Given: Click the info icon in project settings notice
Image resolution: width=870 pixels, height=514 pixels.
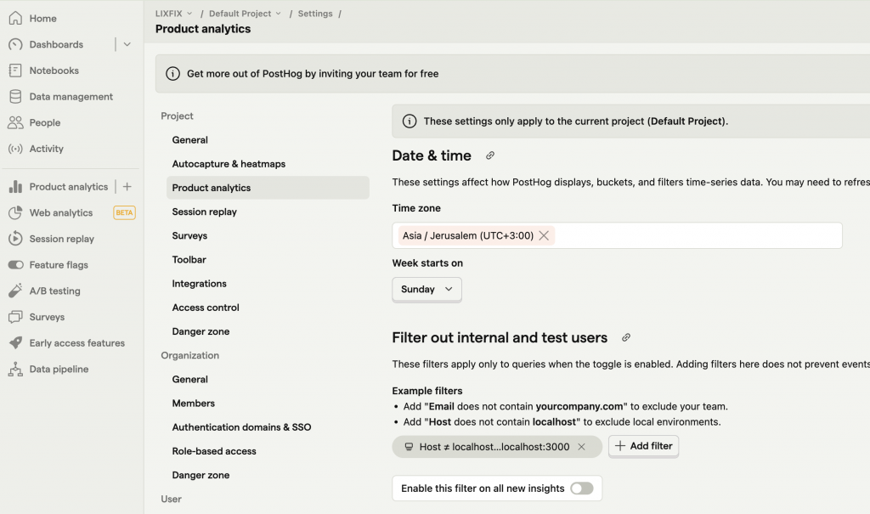Looking at the screenshot, I should click(x=410, y=121).
